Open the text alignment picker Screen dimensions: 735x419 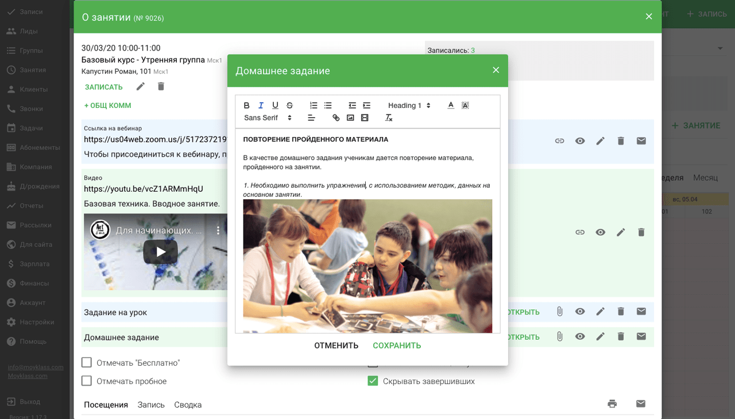311,118
